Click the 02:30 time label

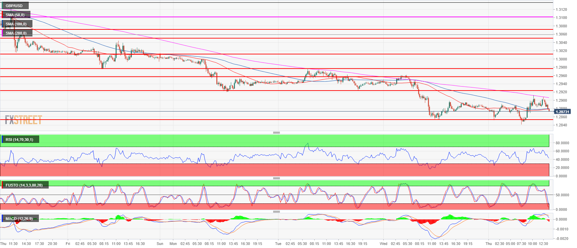(x=500, y=244)
